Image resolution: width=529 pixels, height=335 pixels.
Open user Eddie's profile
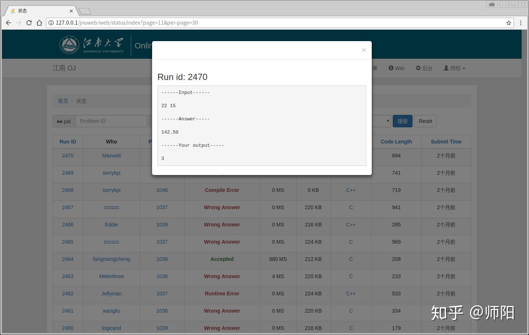point(111,225)
